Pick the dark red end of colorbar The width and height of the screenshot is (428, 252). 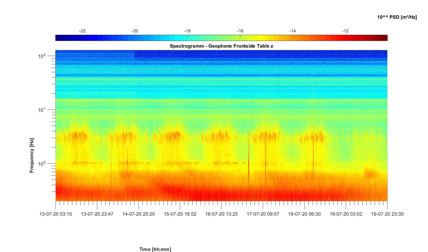[385, 38]
